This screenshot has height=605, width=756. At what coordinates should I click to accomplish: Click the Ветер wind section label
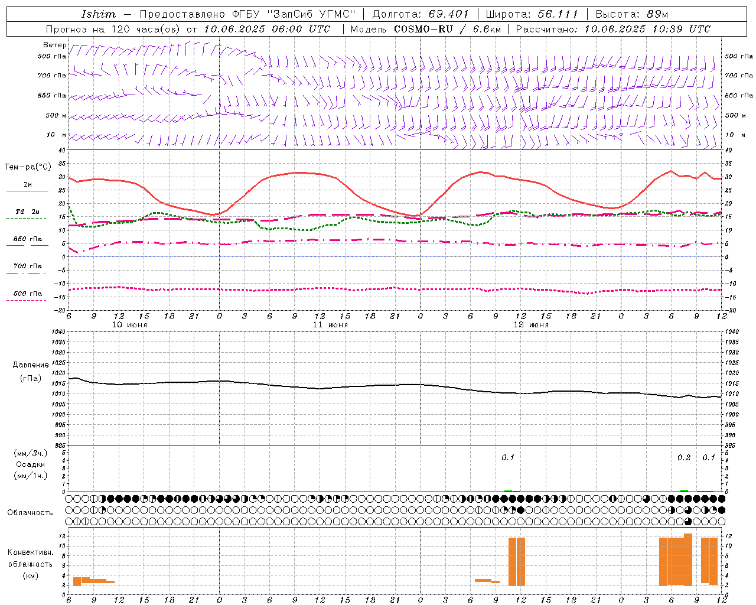[x=54, y=45]
